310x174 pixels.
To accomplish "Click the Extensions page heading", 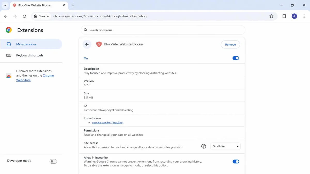I will pos(30,30).
